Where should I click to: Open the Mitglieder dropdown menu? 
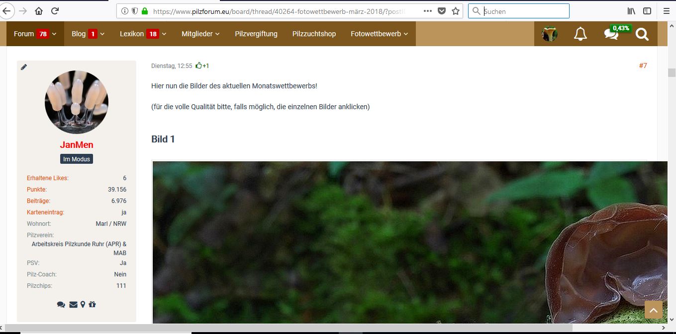point(200,34)
